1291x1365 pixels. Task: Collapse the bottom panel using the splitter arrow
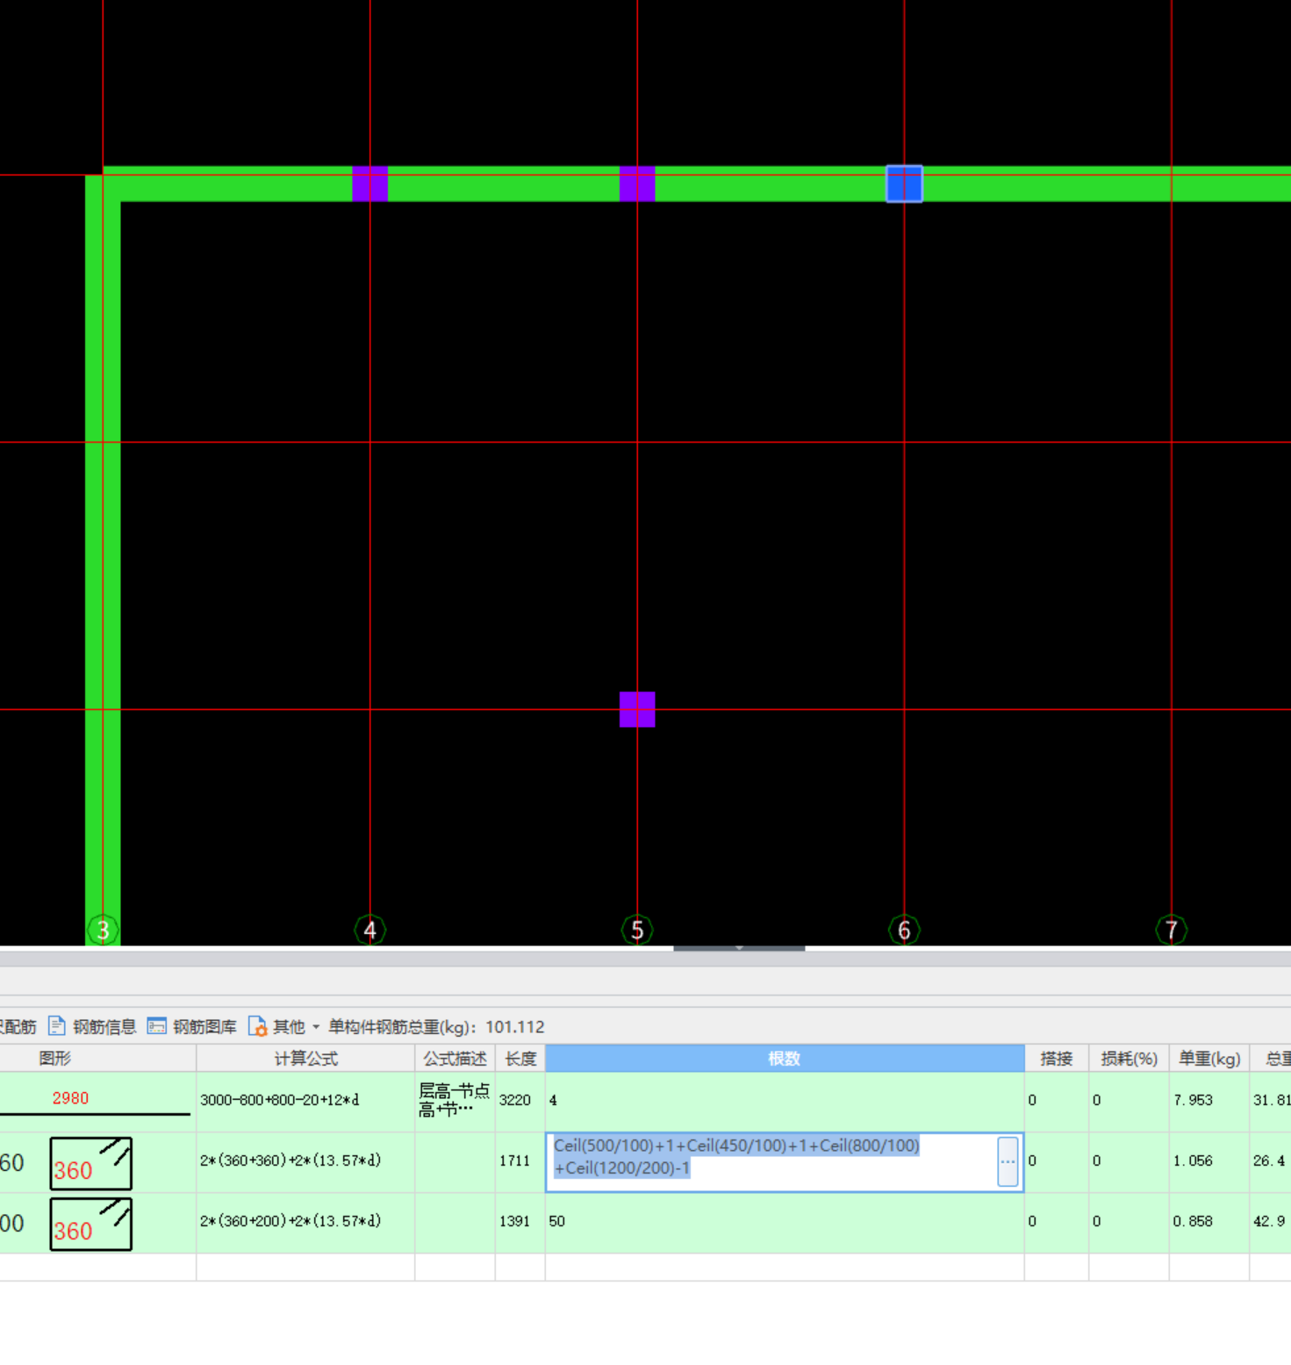click(x=739, y=948)
